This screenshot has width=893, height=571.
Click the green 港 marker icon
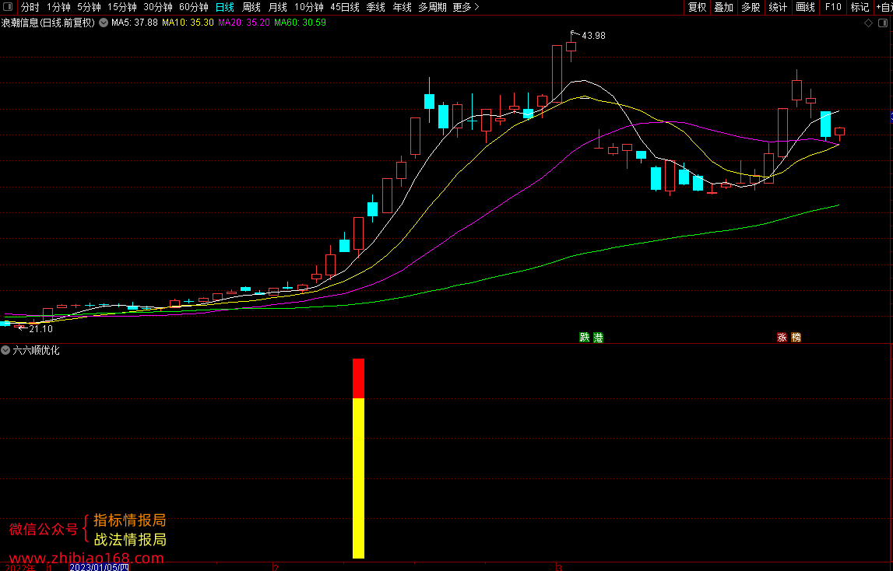pyautogui.click(x=598, y=338)
